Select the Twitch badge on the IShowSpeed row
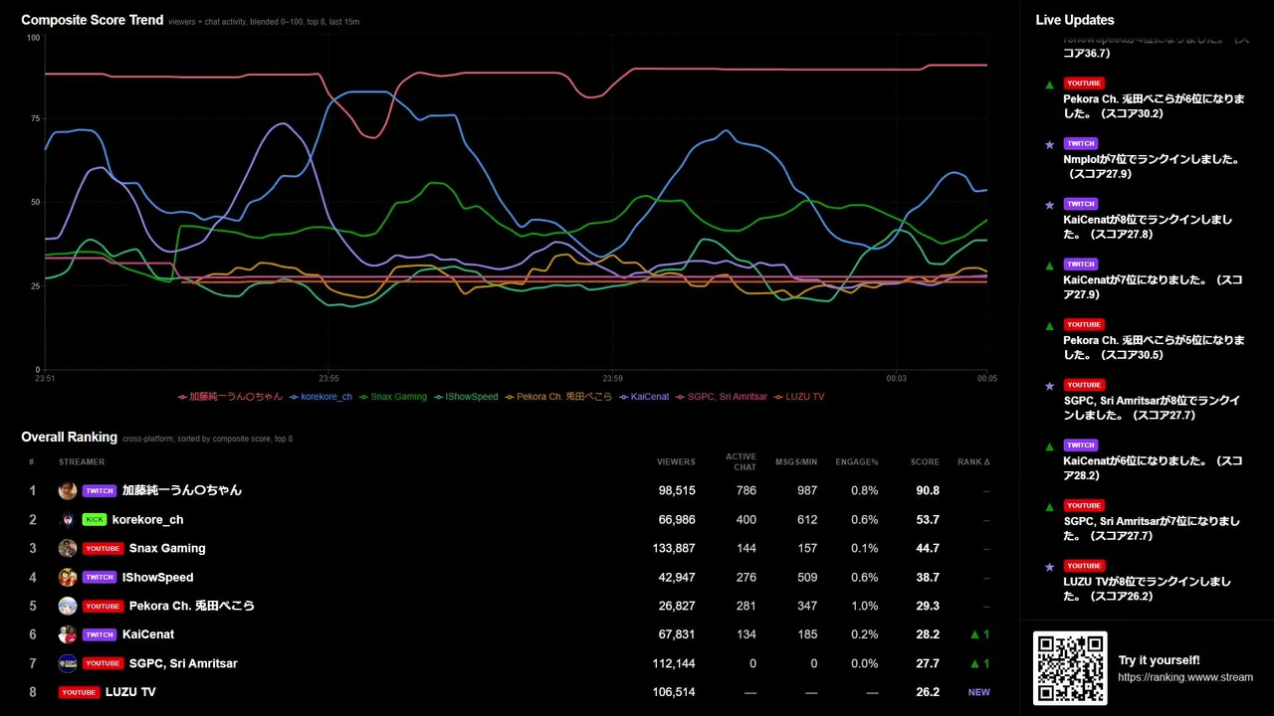This screenshot has width=1274, height=716. tap(100, 577)
